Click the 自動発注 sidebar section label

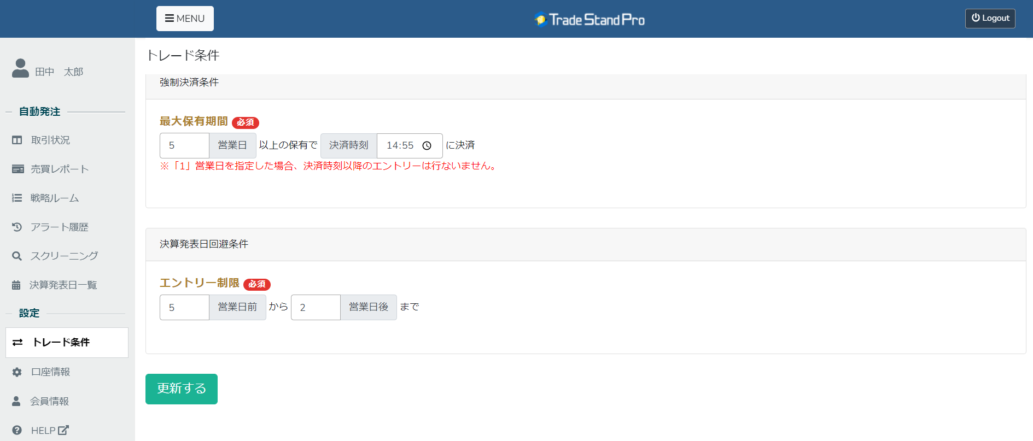pos(39,112)
